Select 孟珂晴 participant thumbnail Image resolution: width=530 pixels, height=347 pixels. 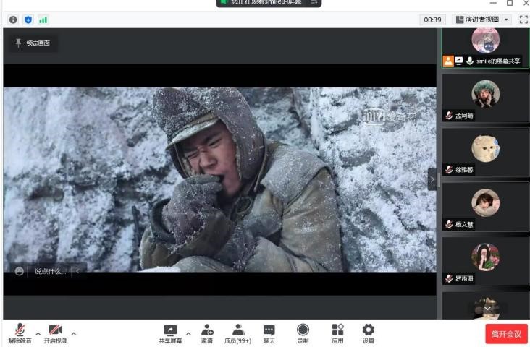click(x=485, y=97)
